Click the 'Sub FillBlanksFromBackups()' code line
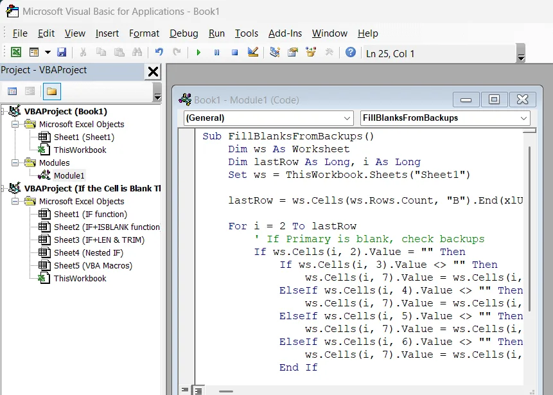 pyautogui.click(x=288, y=136)
